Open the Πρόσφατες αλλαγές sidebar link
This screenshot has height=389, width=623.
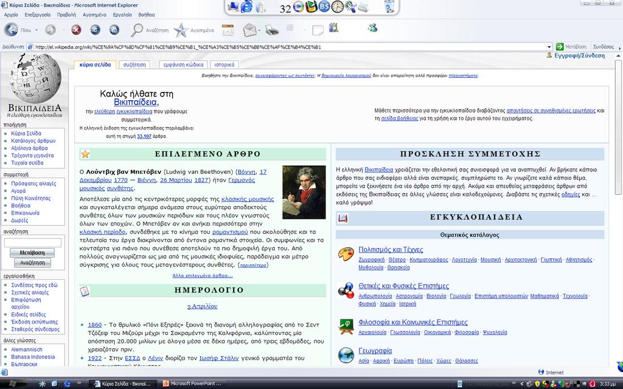(x=34, y=184)
